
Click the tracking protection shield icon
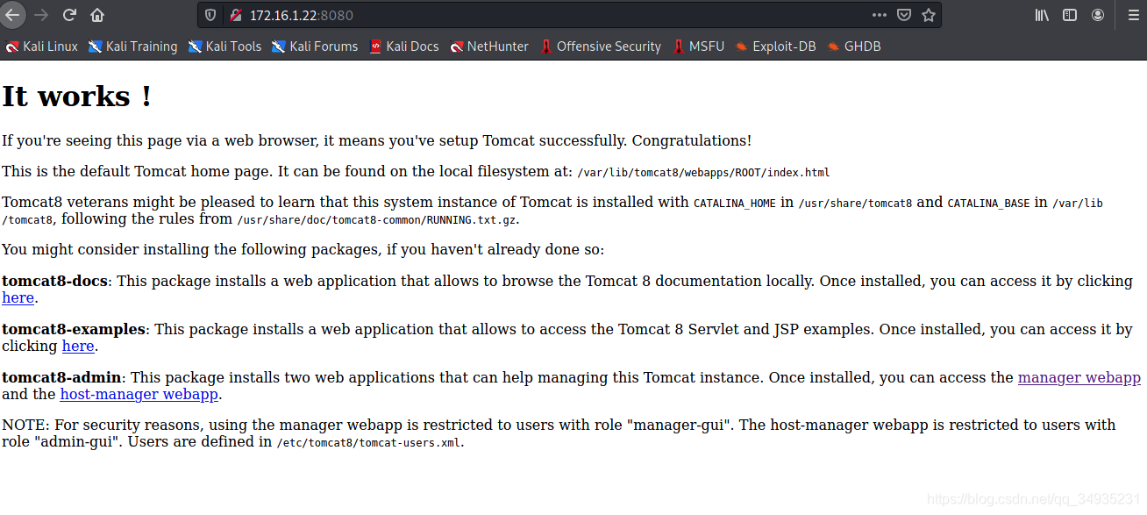[210, 15]
